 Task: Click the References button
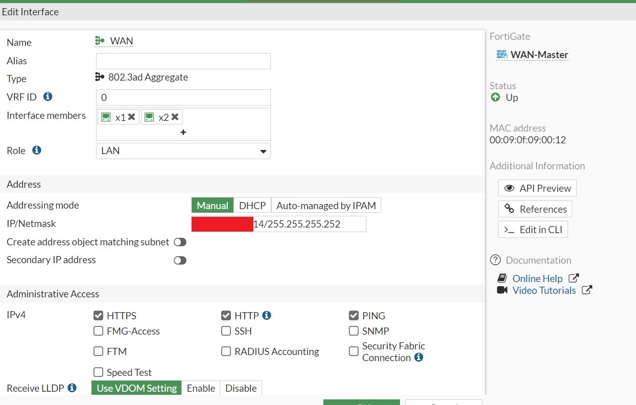tap(535, 209)
